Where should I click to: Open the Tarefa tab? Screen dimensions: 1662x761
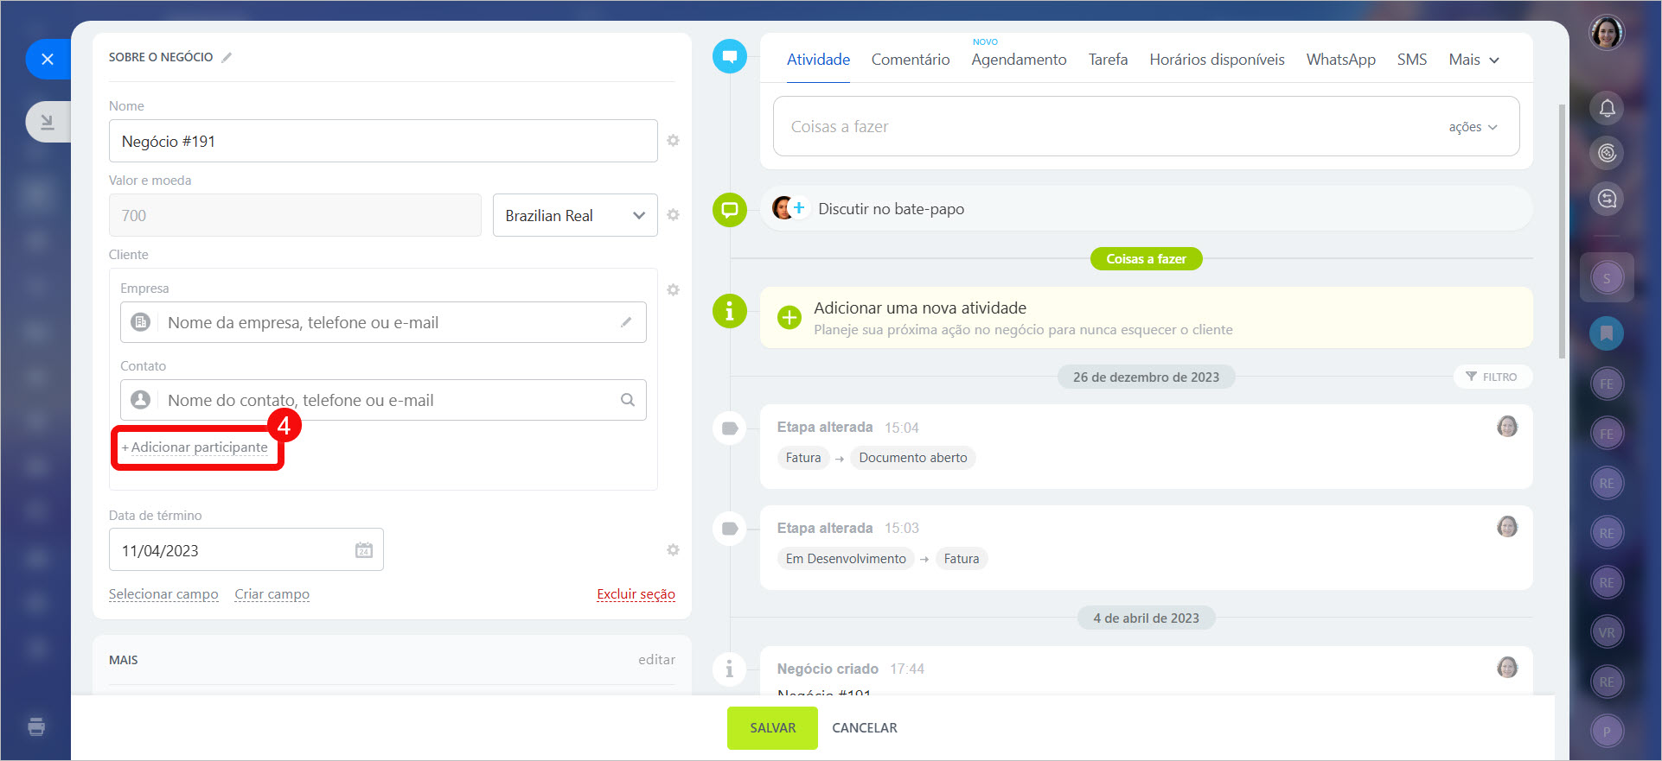[1108, 60]
